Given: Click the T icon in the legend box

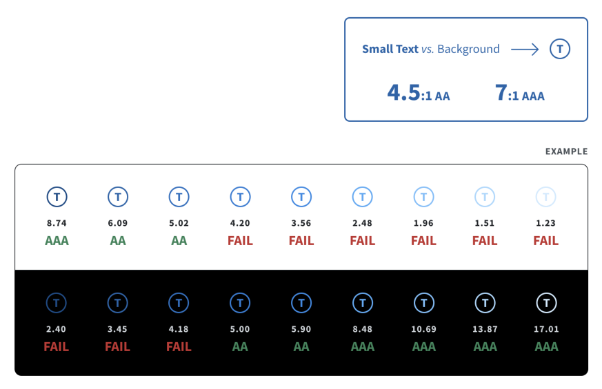Looking at the screenshot, I should click(x=560, y=49).
